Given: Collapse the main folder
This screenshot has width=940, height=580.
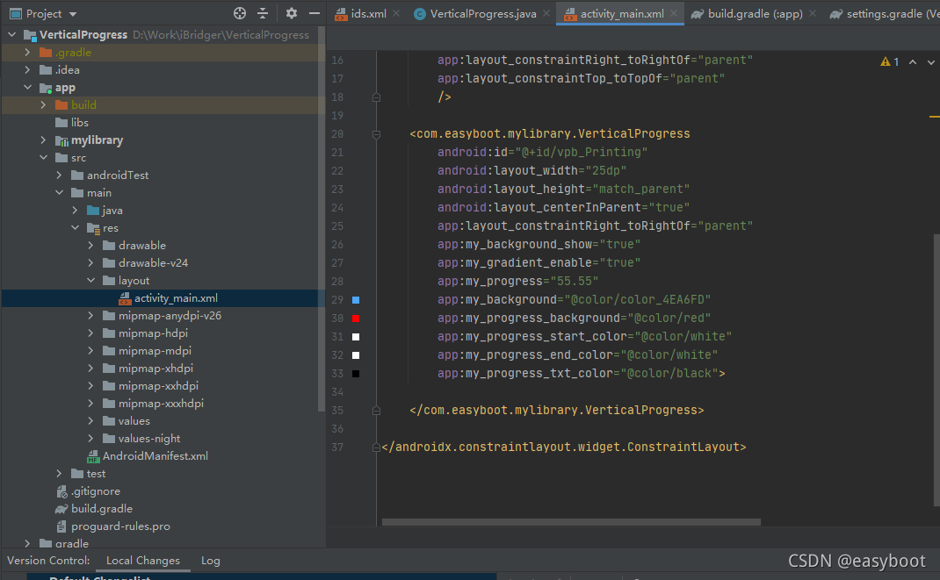Looking at the screenshot, I should pos(59,193).
